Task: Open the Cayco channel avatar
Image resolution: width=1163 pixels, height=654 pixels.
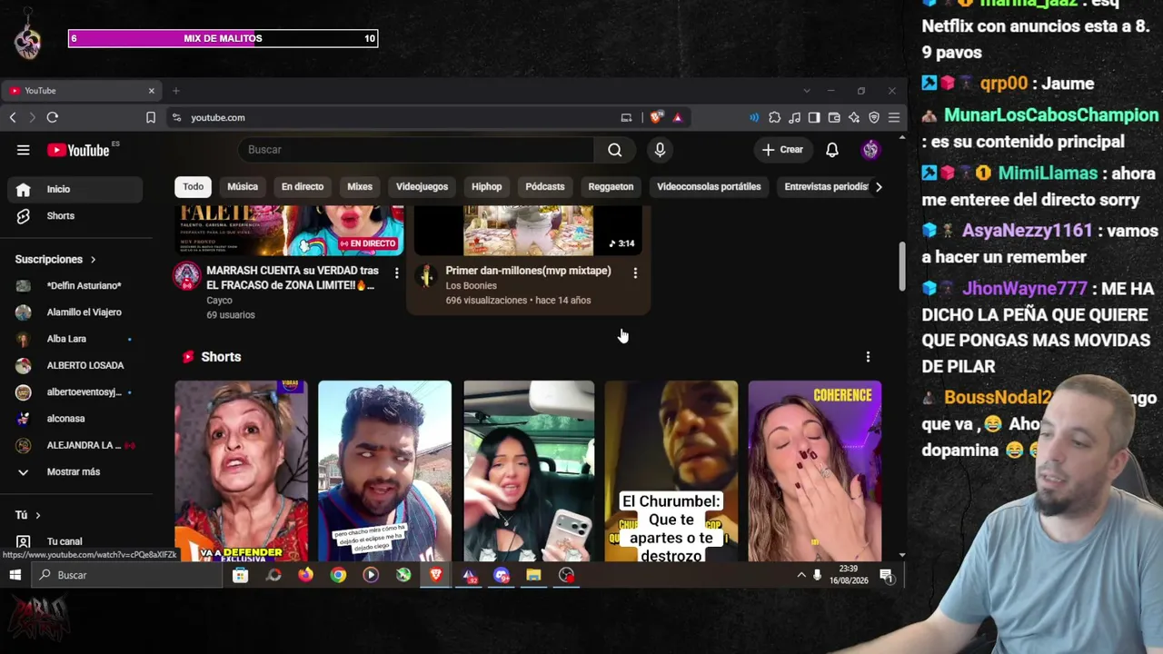Action: click(187, 275)
